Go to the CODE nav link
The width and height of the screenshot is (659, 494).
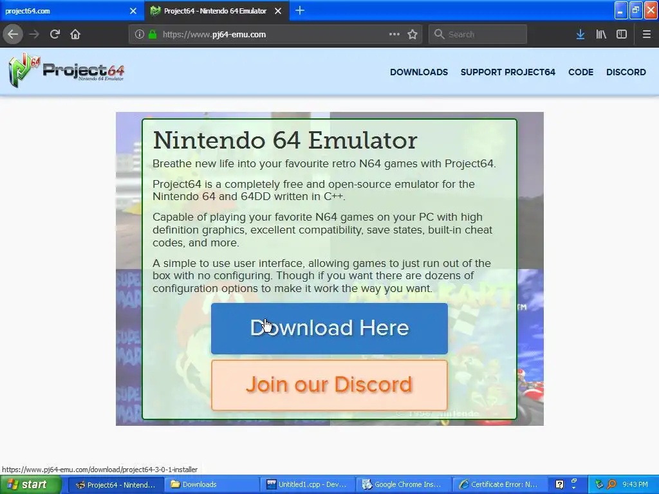tap(580, 72)
